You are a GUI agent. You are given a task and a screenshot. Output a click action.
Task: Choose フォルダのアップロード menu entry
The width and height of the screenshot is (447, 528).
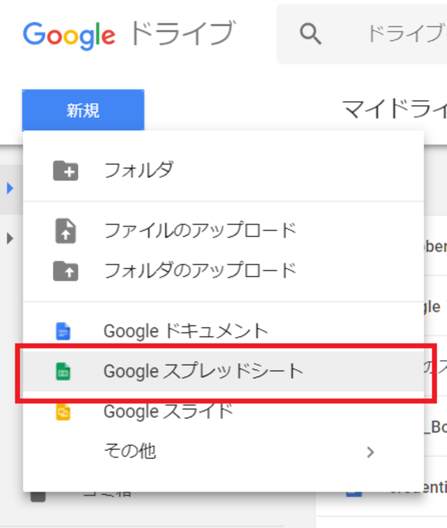[200, 271]
